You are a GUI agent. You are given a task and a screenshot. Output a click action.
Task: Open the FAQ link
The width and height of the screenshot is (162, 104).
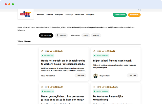pos(139,10)
